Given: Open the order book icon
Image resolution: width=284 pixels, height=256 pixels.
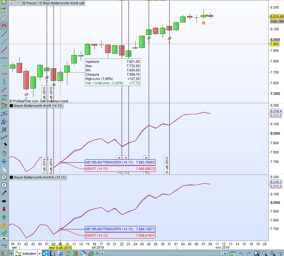Looking at the screenshot, I should [76, 254].
